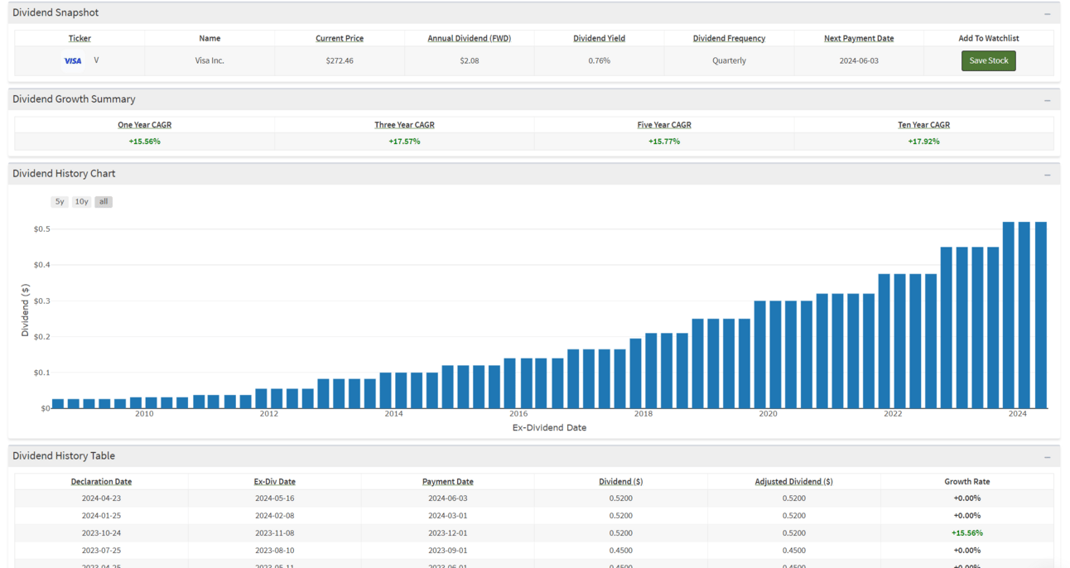1070x568 pixels.
Task: Click the One Year CAGR header
Action: 144,125
